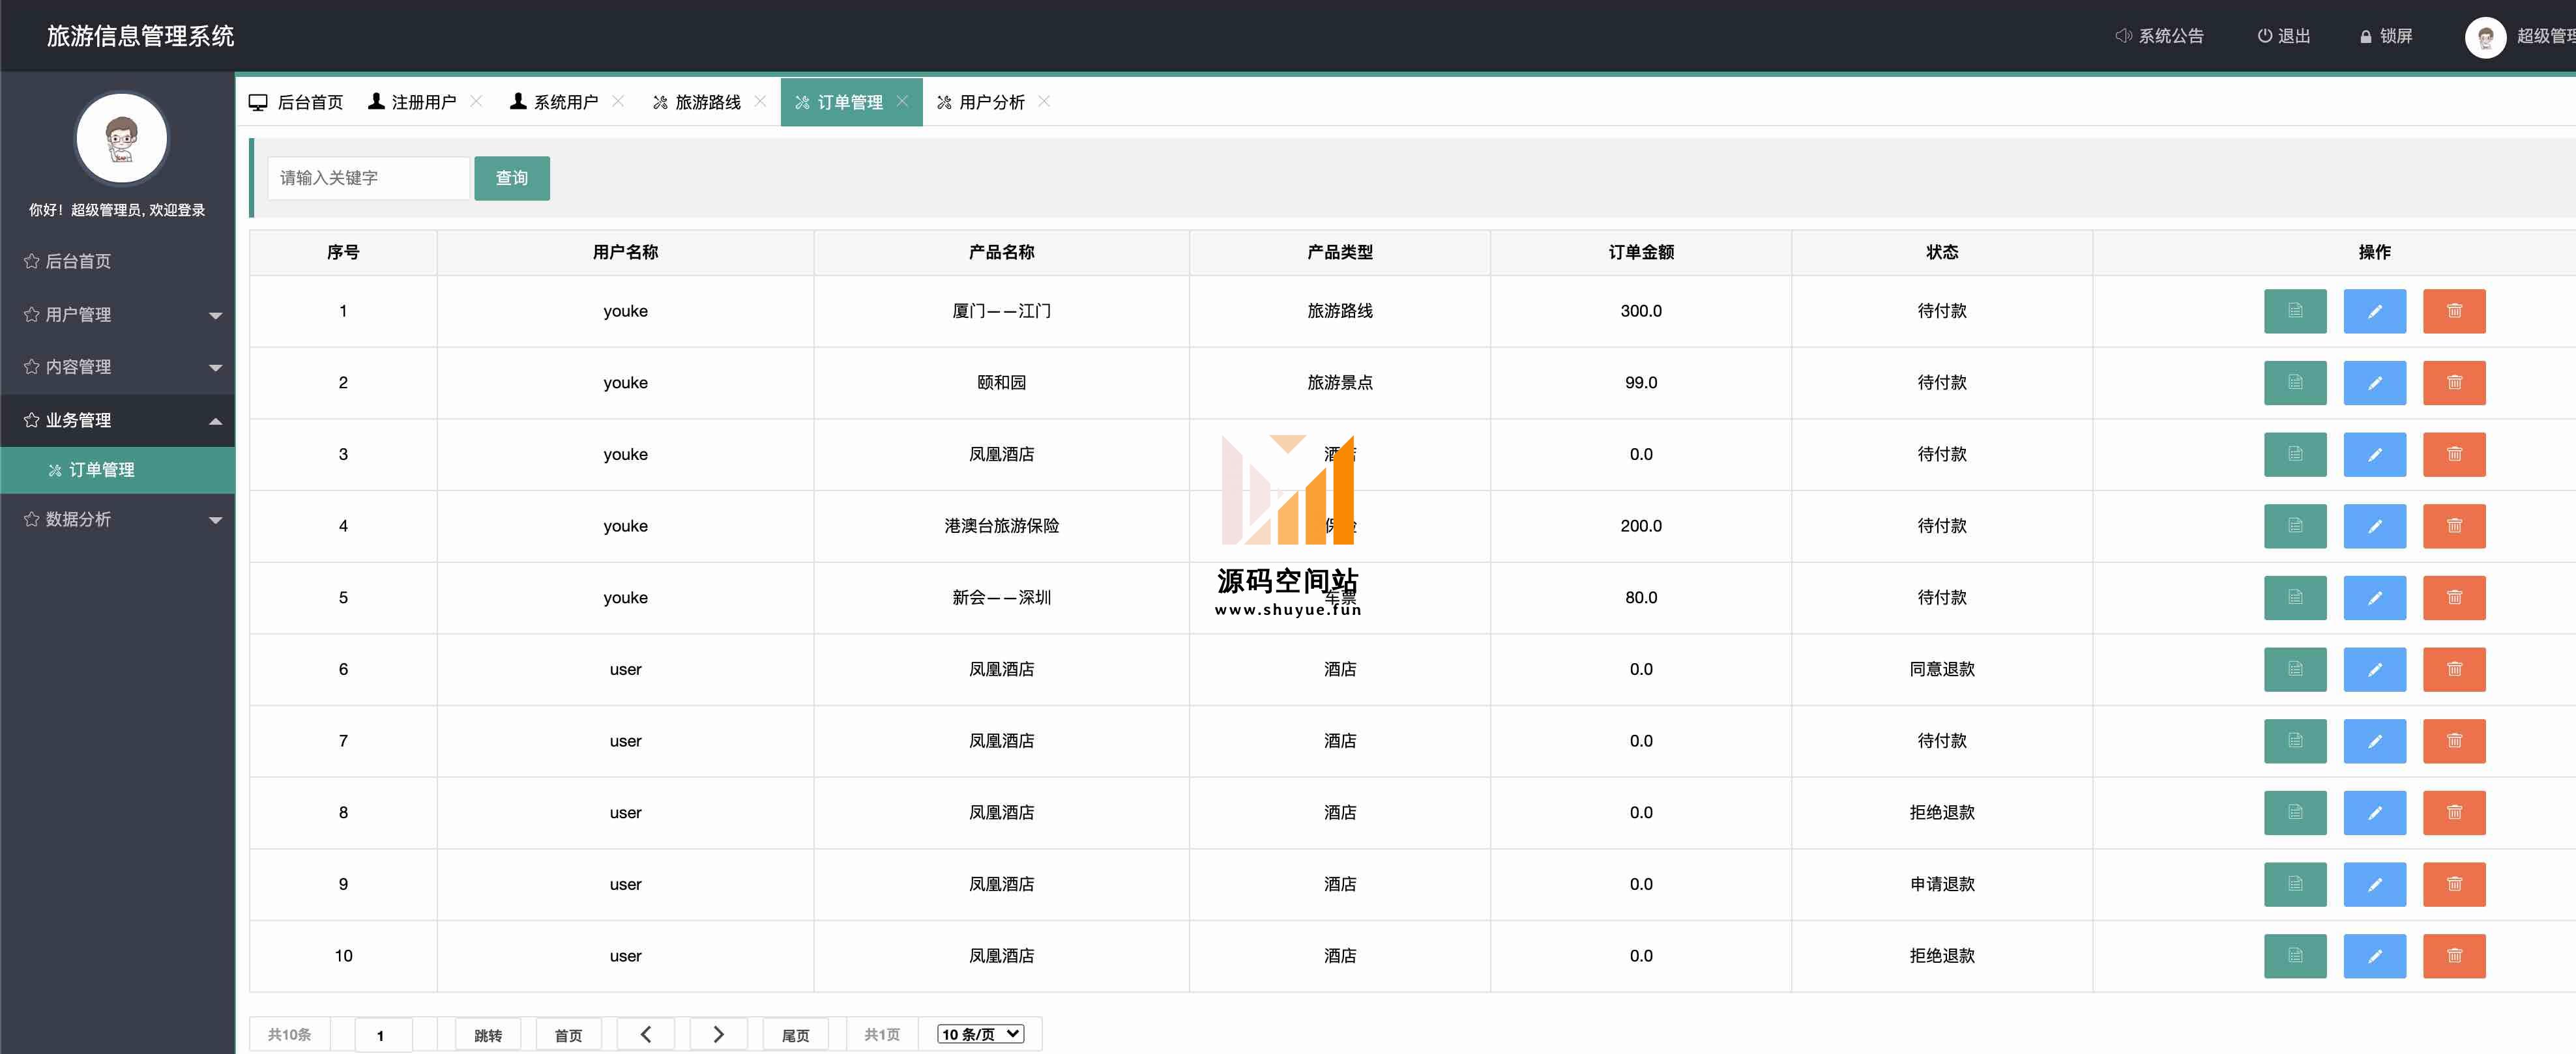Viewport: 2576px width, 1054px height.
Task: Open 后台首页 in the sidebar
Action: [x=118, y=261]
